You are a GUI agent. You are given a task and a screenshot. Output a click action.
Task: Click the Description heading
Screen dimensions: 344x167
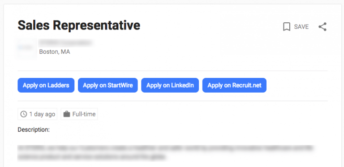(34, 129)
